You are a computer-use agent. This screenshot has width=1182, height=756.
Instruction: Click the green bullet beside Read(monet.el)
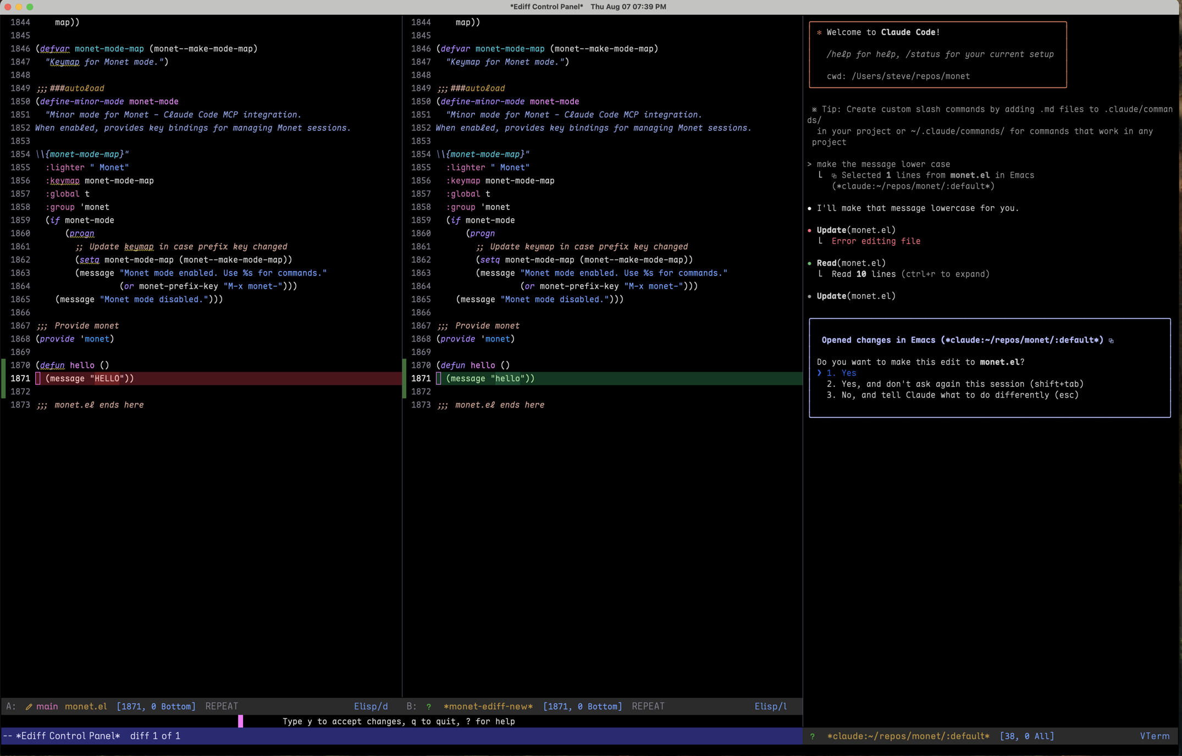point(810,263)
